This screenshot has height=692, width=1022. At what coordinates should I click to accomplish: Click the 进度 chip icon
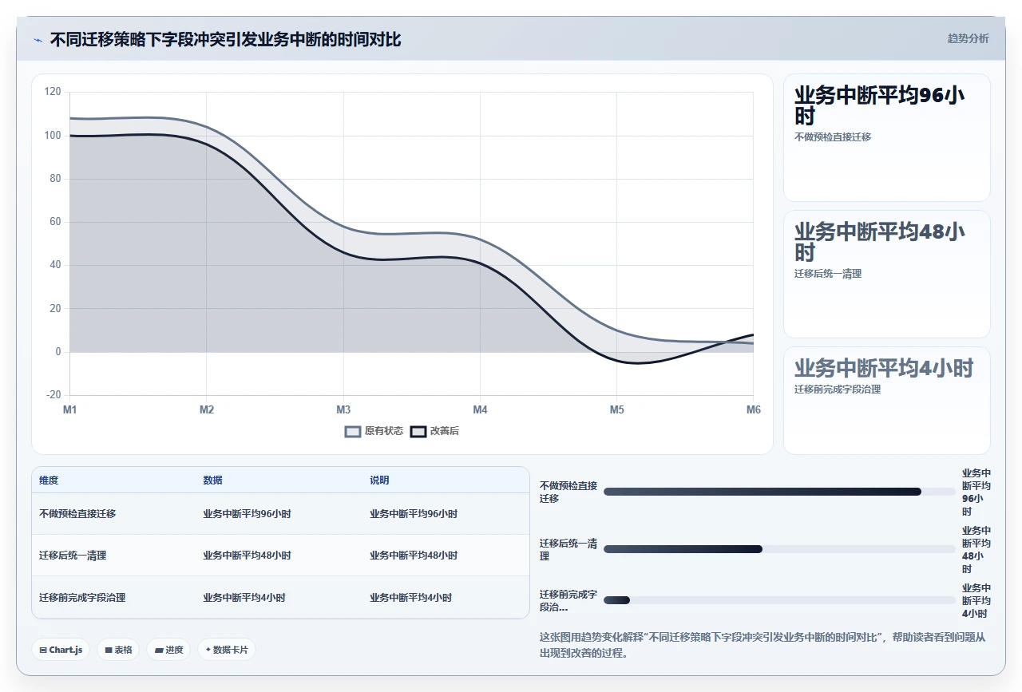(159, 650)
